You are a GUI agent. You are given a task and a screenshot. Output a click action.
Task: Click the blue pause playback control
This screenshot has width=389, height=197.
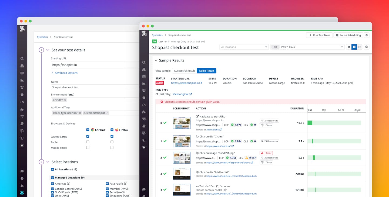point(354,47)
